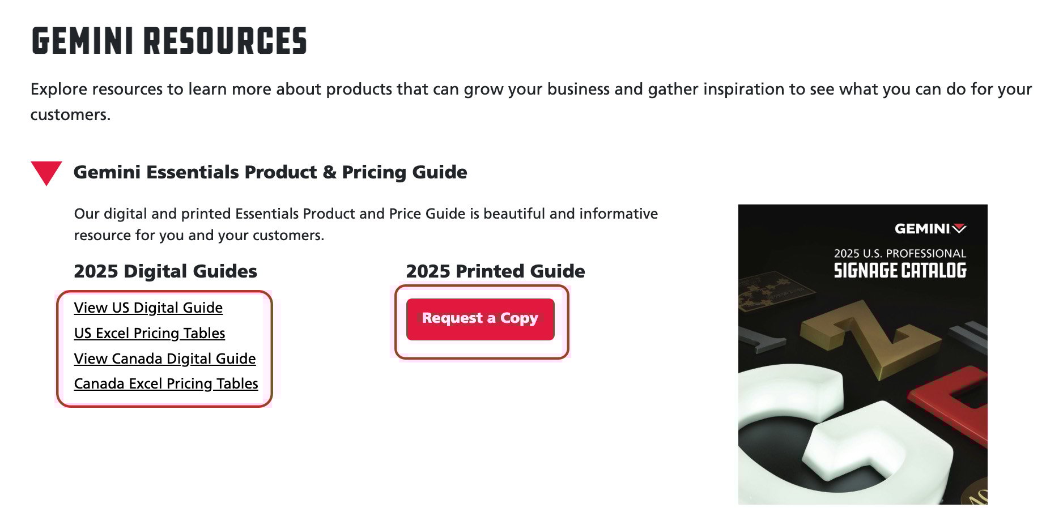Click the Essentials Product and Price Guide description text
Image resolution: width=1063 pixels, height=529 pixels.
pos(366,224)
